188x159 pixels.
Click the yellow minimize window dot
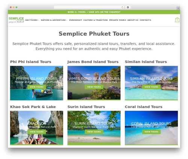click(x=14, y=7)
